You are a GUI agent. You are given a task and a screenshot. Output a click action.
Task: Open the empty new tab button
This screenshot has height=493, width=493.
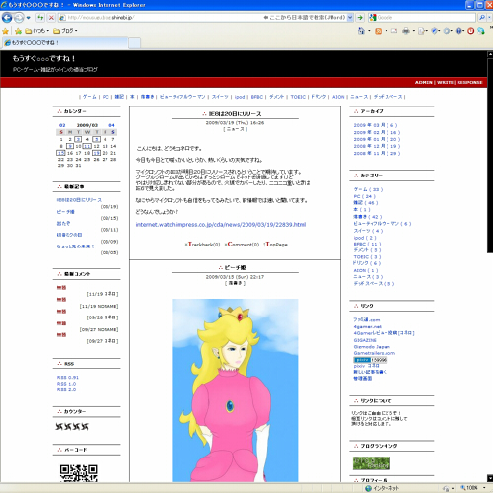coord(134,43)
